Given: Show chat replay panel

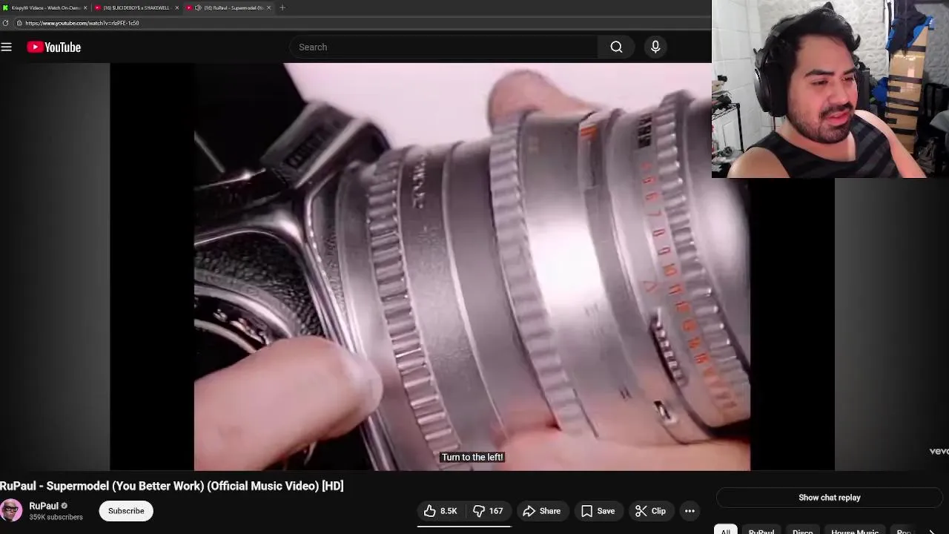Looking at the screenshot, I should click(x=830, y=498).
